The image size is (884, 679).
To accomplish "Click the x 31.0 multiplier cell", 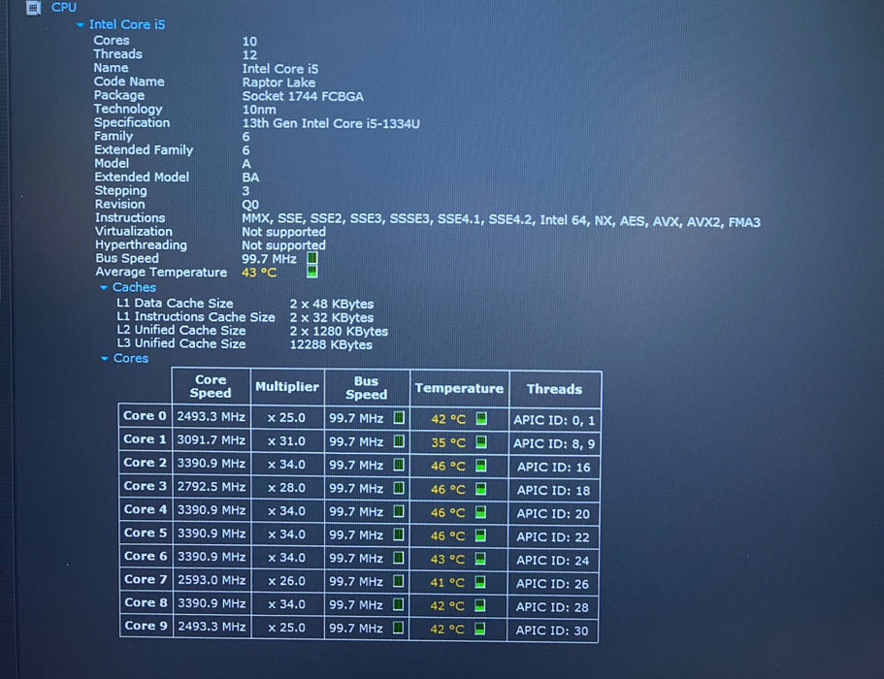I will pyautogui.click(x=287, y=441).
